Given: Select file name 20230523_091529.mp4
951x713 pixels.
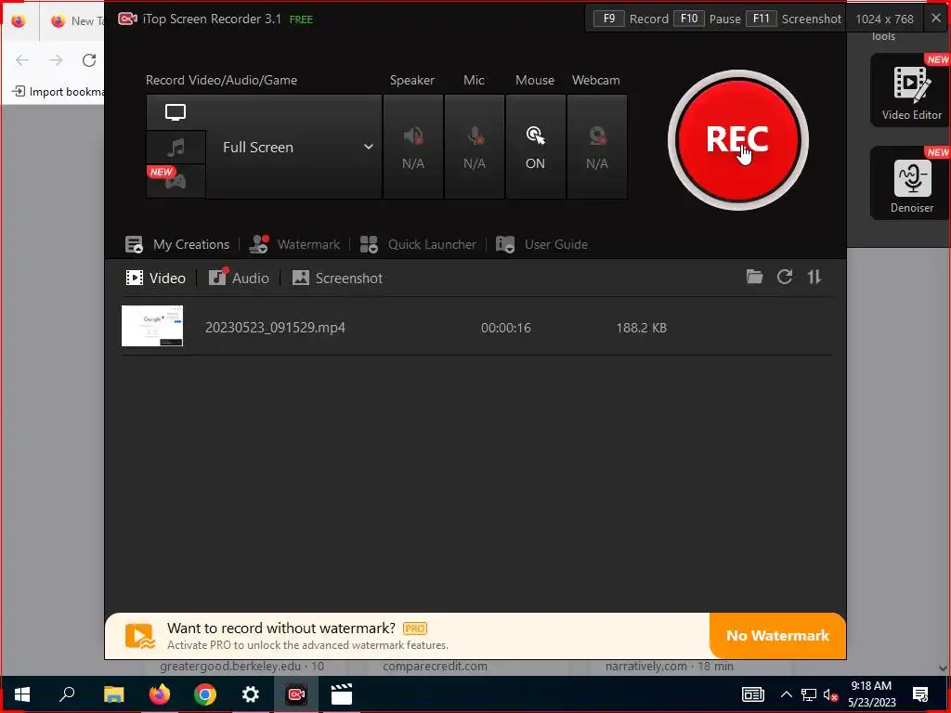Looking at the screenshot, I should point(275,328).
